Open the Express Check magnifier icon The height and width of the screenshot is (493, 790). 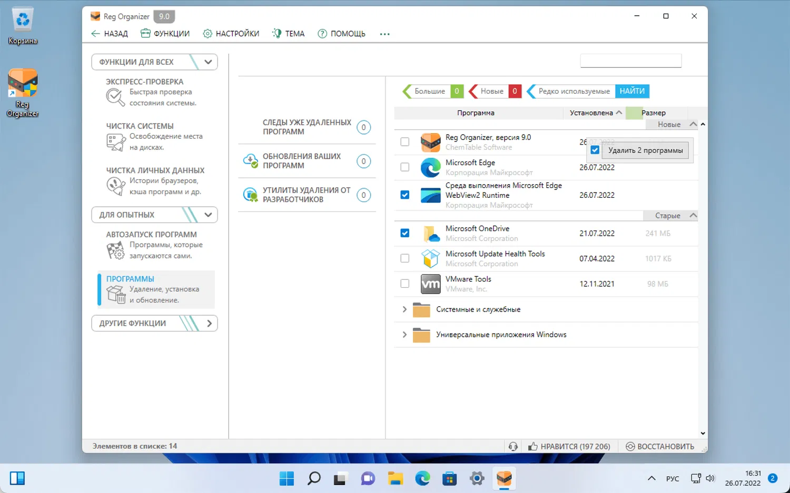point(114,97)
